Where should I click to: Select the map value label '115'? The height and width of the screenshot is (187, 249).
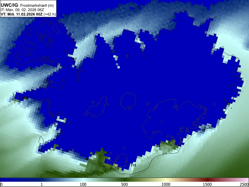[133, 165]
